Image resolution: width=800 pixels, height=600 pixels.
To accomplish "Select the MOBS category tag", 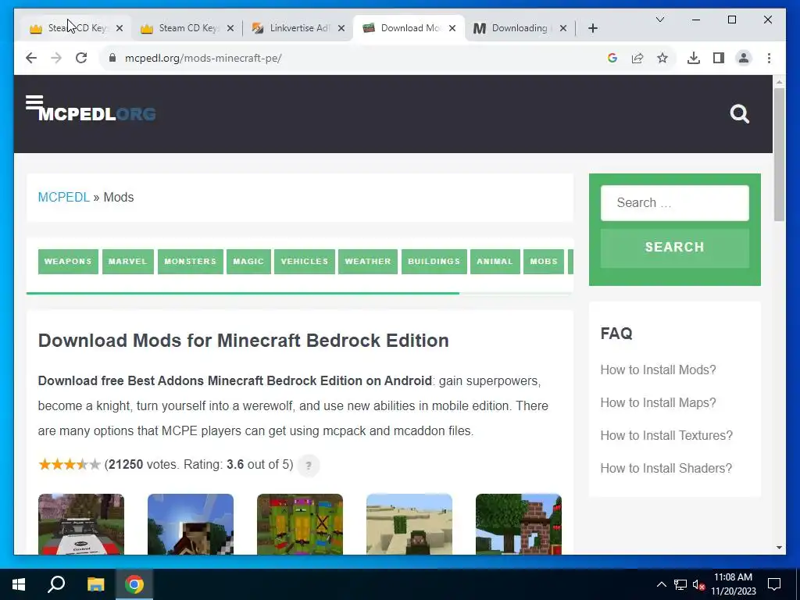I will [x=544, y=261].
